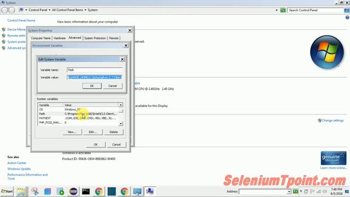This screenshot has height=197, width=350.
Task: Close the System Properties dialog
Action: (x=130, y=31)
